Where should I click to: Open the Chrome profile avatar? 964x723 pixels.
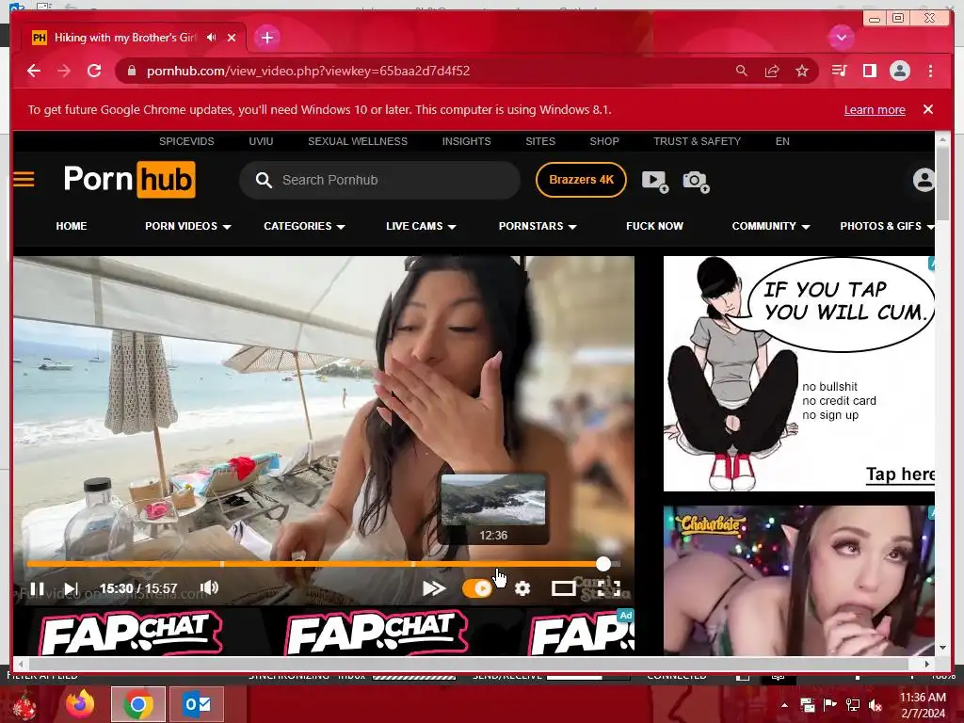click(x=899, y=71)
